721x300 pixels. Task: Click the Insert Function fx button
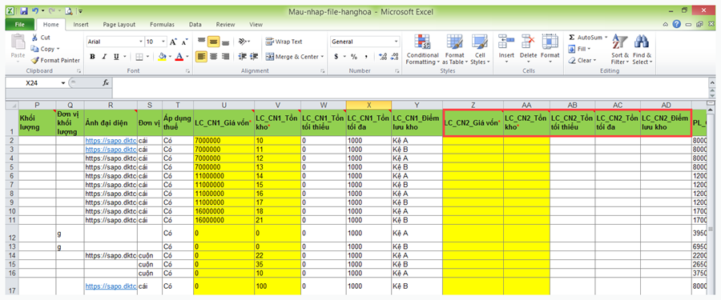pyautogui.click(x=105, y=83)
